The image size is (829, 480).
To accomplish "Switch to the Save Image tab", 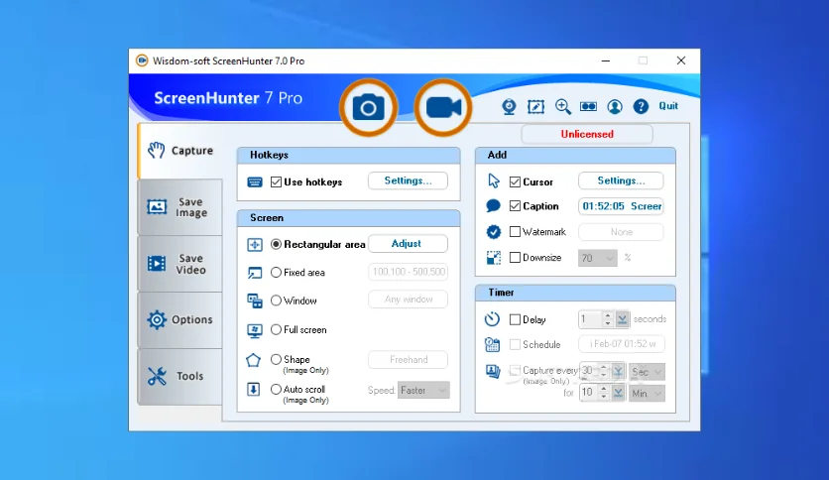I will pos(179,207).
